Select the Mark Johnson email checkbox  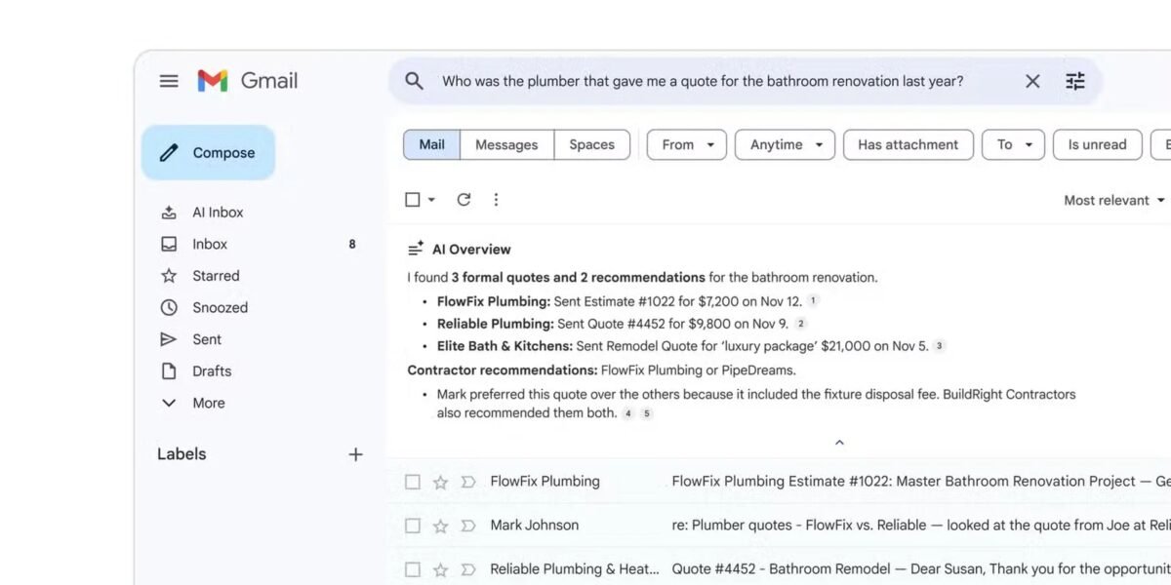pos(413,526)
